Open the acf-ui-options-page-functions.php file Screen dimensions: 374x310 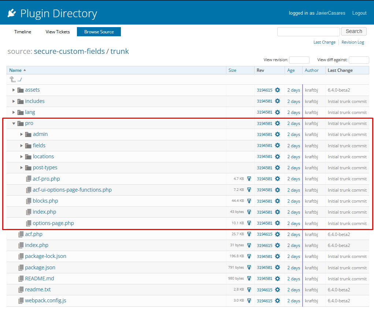[72, 190]
